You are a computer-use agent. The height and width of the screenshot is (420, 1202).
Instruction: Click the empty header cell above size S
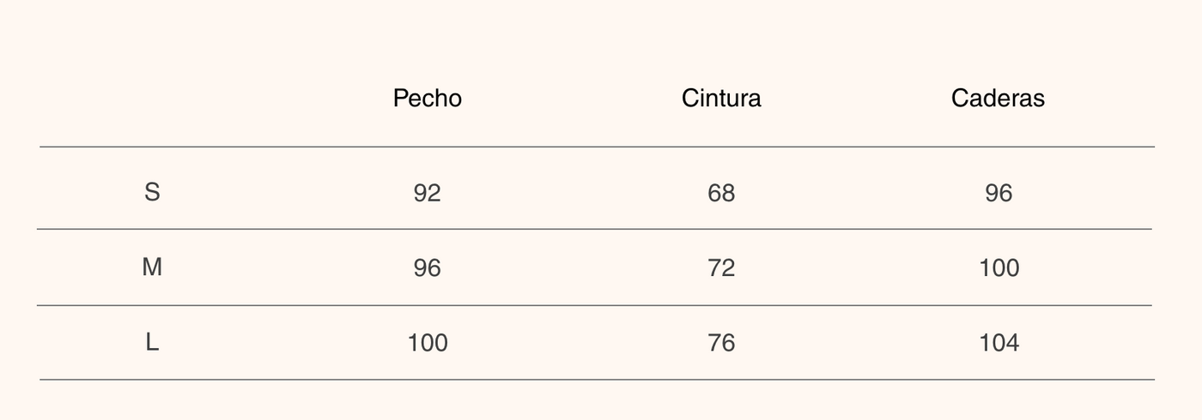point(152,99)
